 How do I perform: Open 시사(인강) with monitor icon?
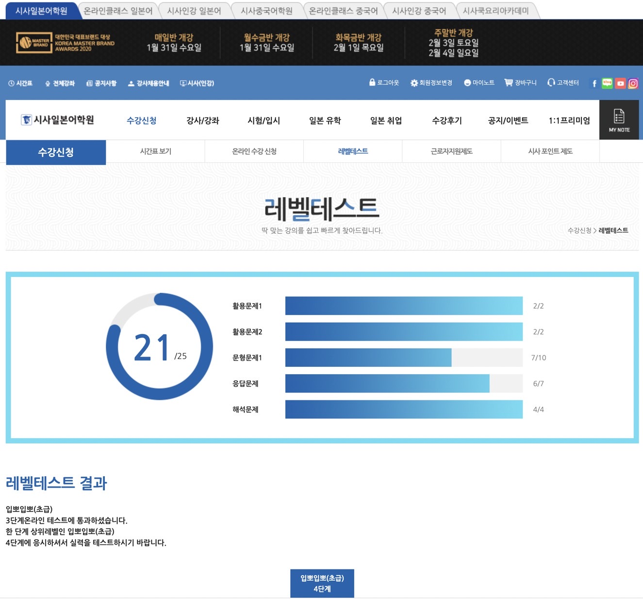click(x=197, y=84)
